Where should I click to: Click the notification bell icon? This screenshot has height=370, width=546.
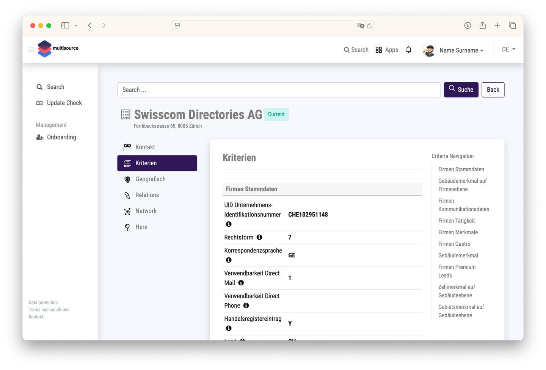click(x=408, y=50)
